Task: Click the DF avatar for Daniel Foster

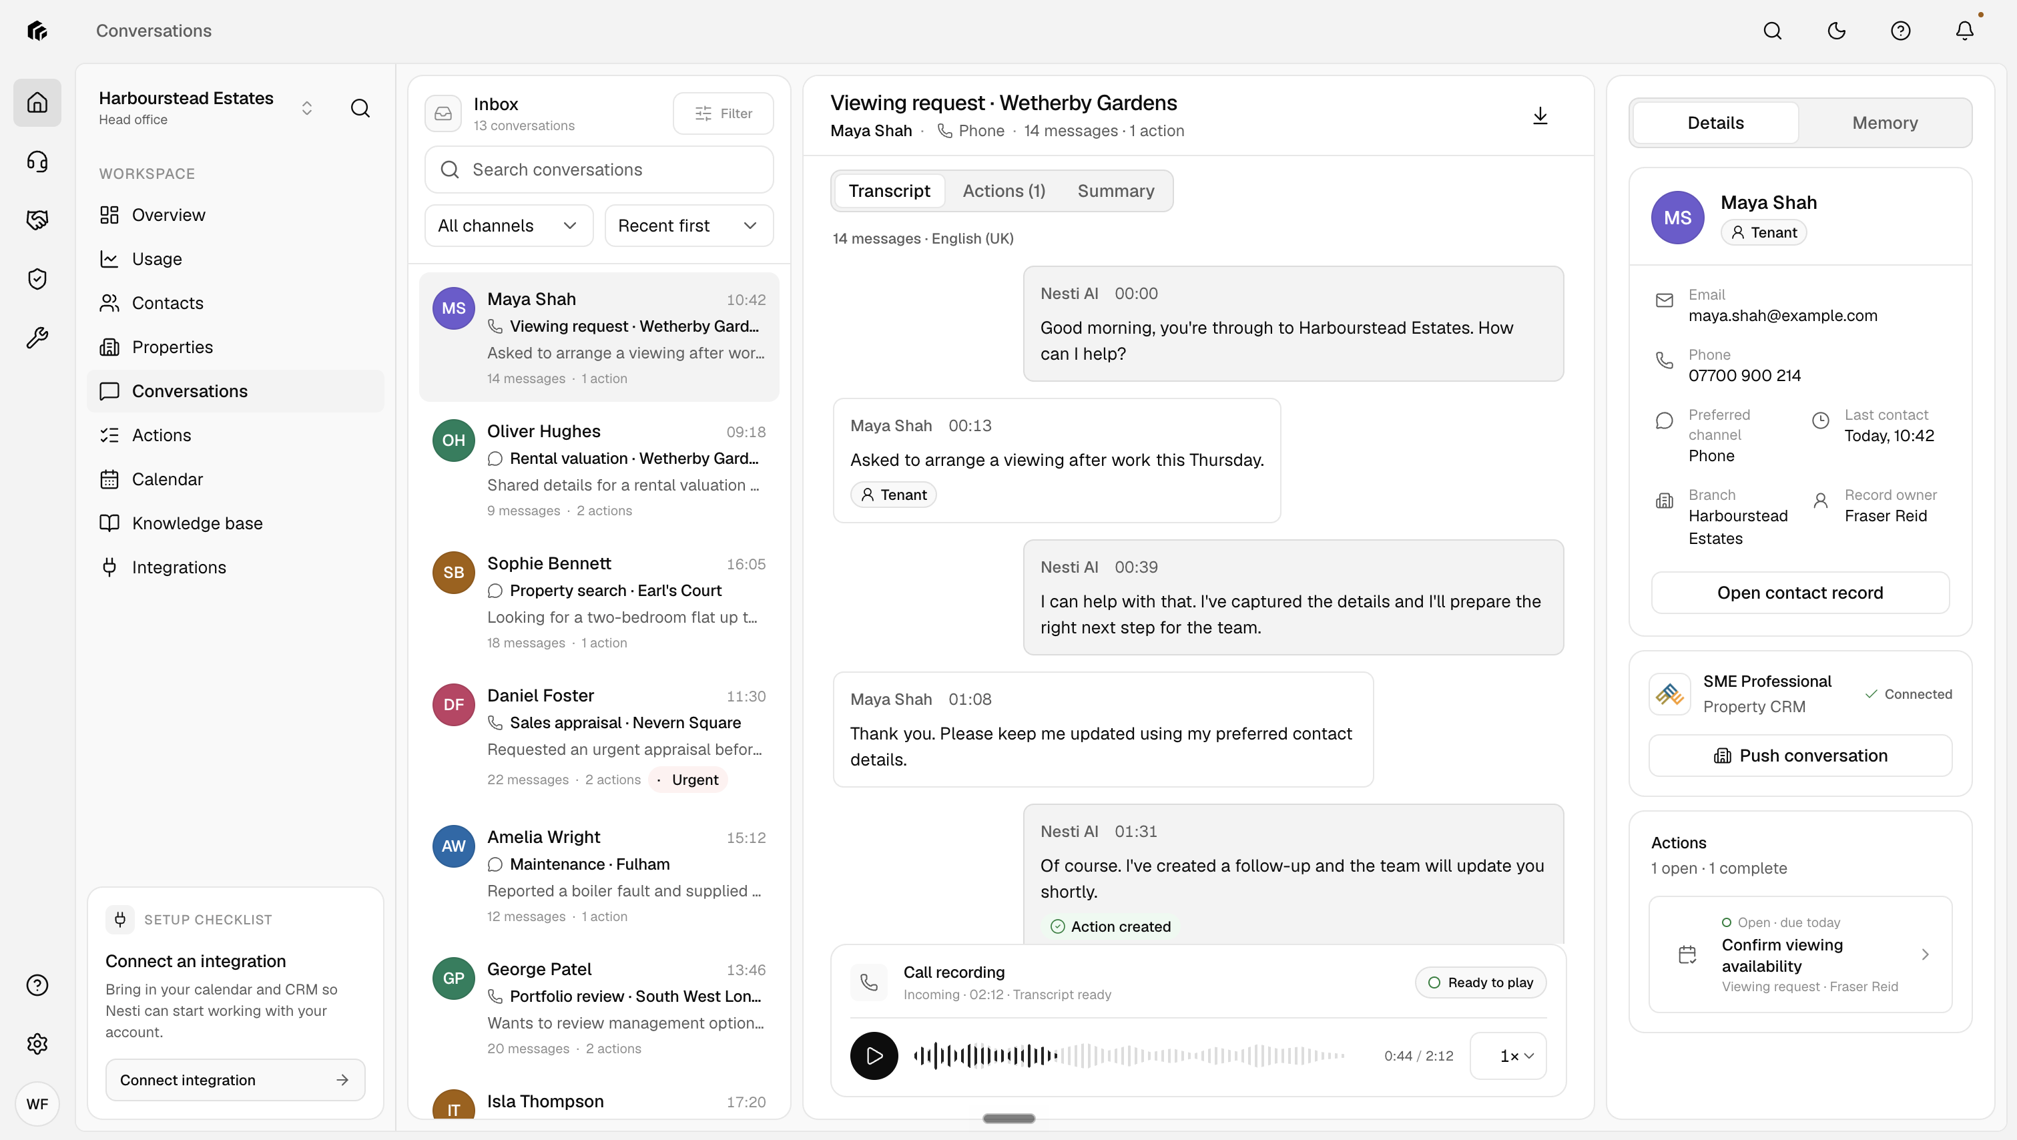Action: [x=453, y=704]
